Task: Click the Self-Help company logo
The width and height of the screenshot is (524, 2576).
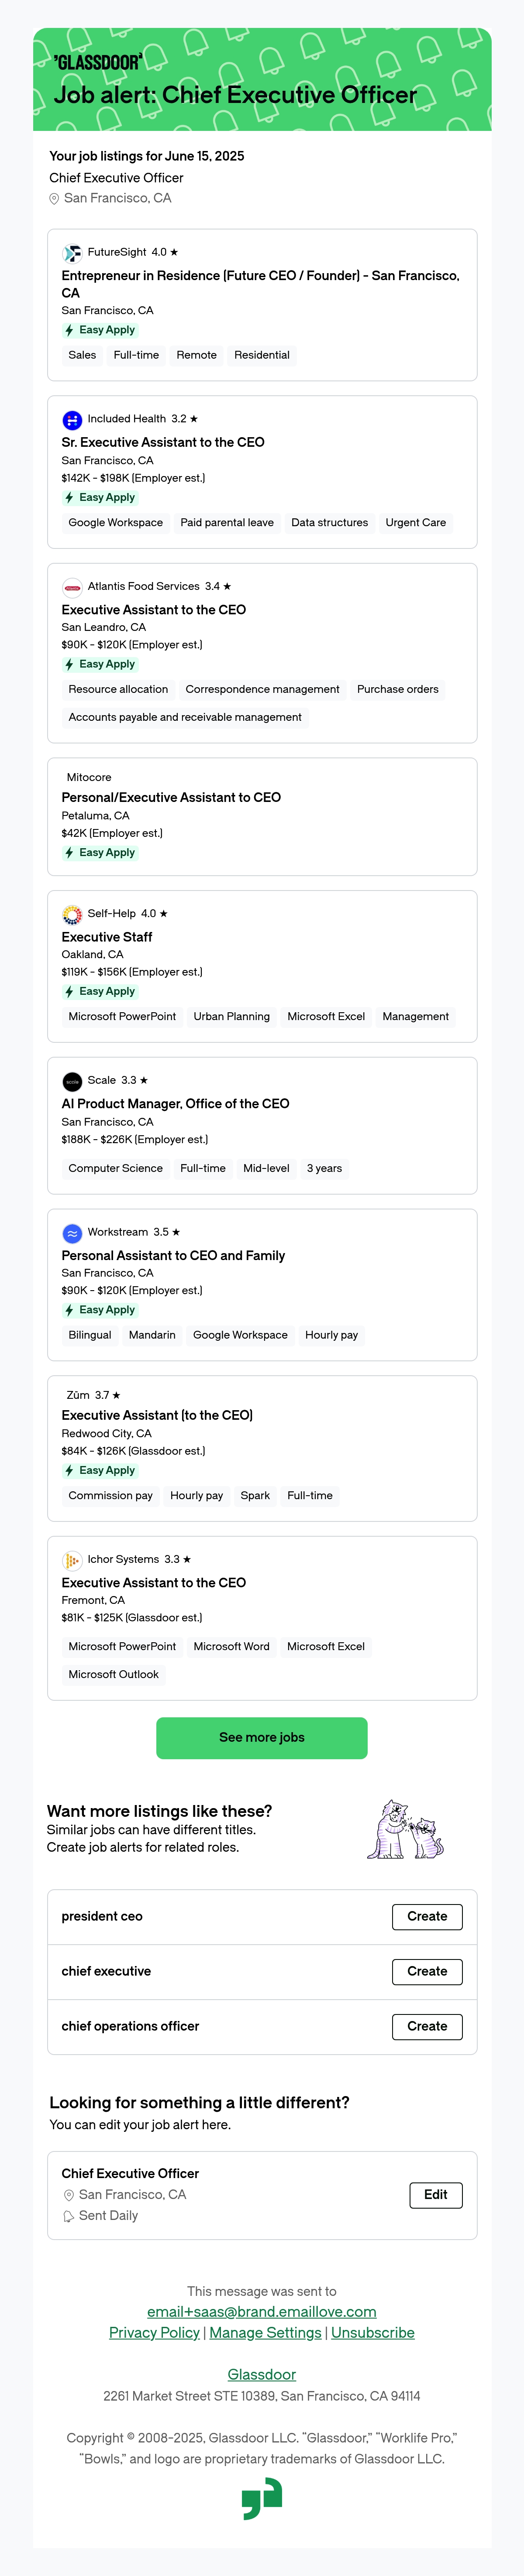Action: tap(72, 914)
